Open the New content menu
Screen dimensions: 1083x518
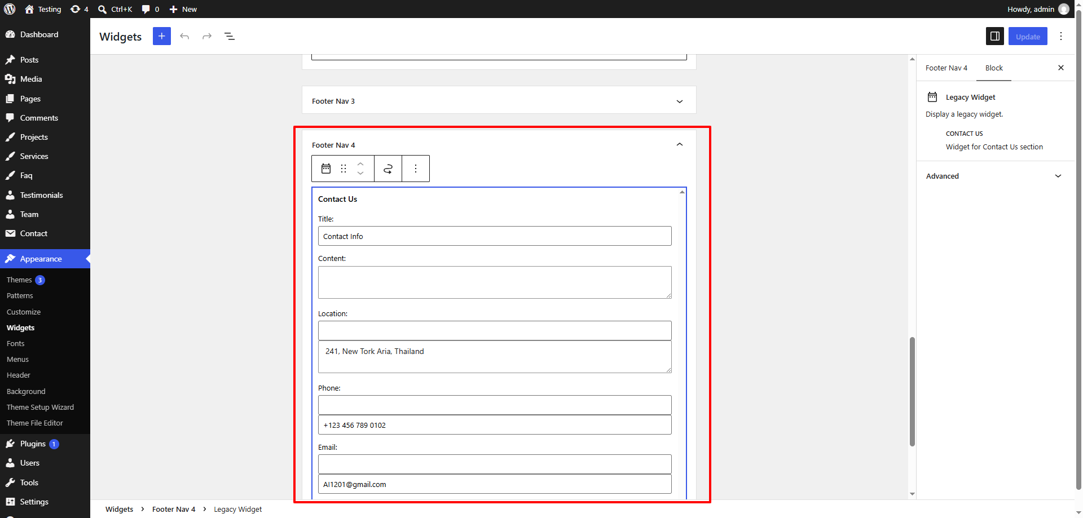coord(183,9)
